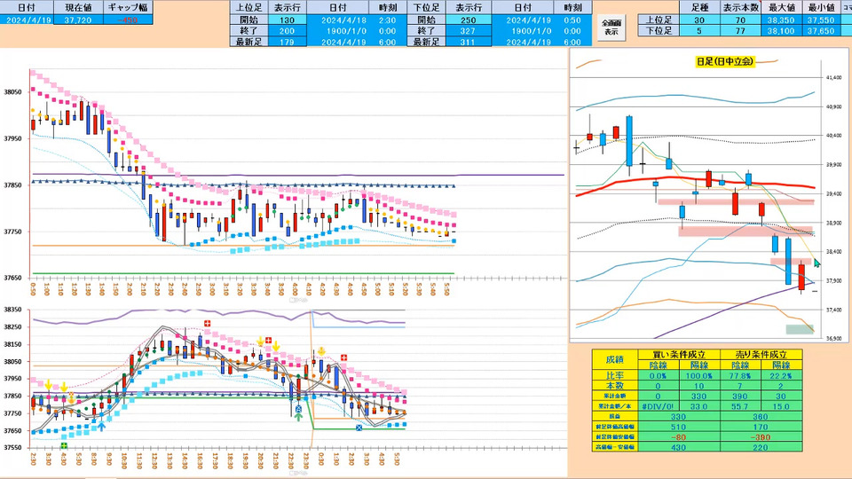Select 最大値 value 38,350

pos(781,20)
